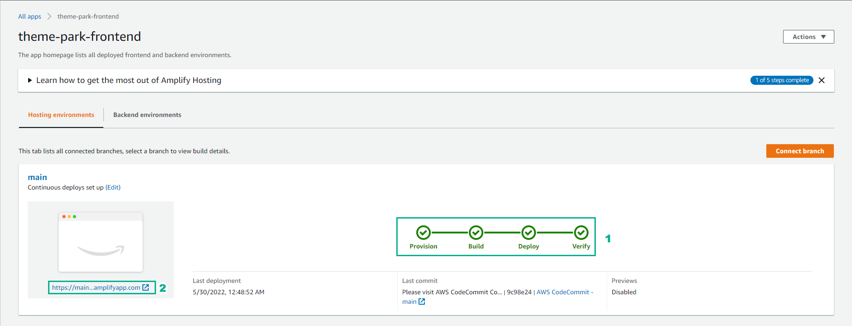Click the Edit continuous deploys link

[x=113, y=187]
